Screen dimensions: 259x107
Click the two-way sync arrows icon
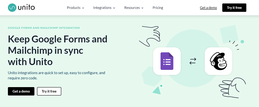point(193,61)
